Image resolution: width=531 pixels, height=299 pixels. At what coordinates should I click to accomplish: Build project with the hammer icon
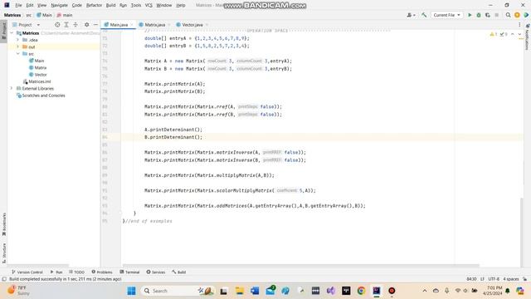(x=424, y=15)
